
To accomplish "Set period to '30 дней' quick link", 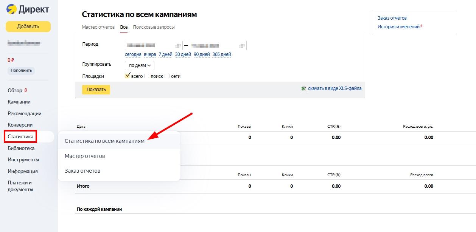I will pyautogui.click(x=183, y=54).
